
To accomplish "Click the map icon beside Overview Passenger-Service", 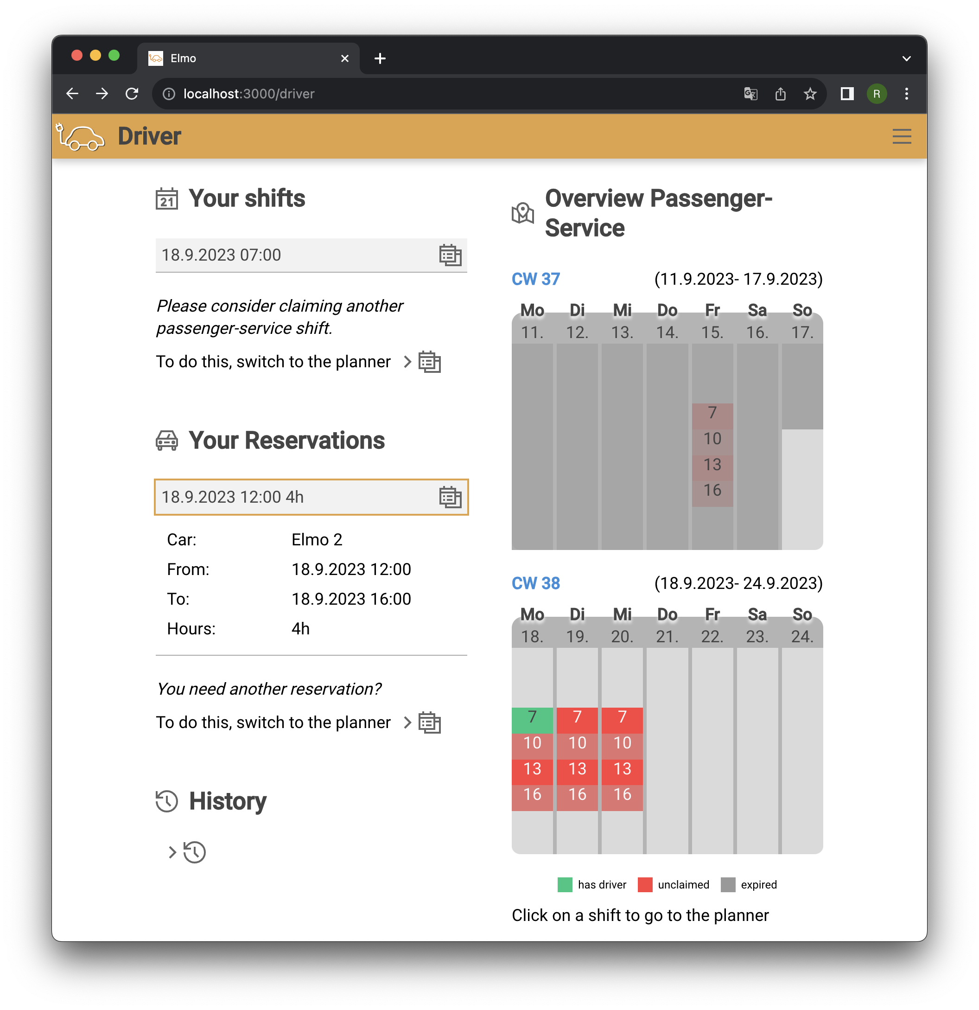I will click(x=523, y=213).
